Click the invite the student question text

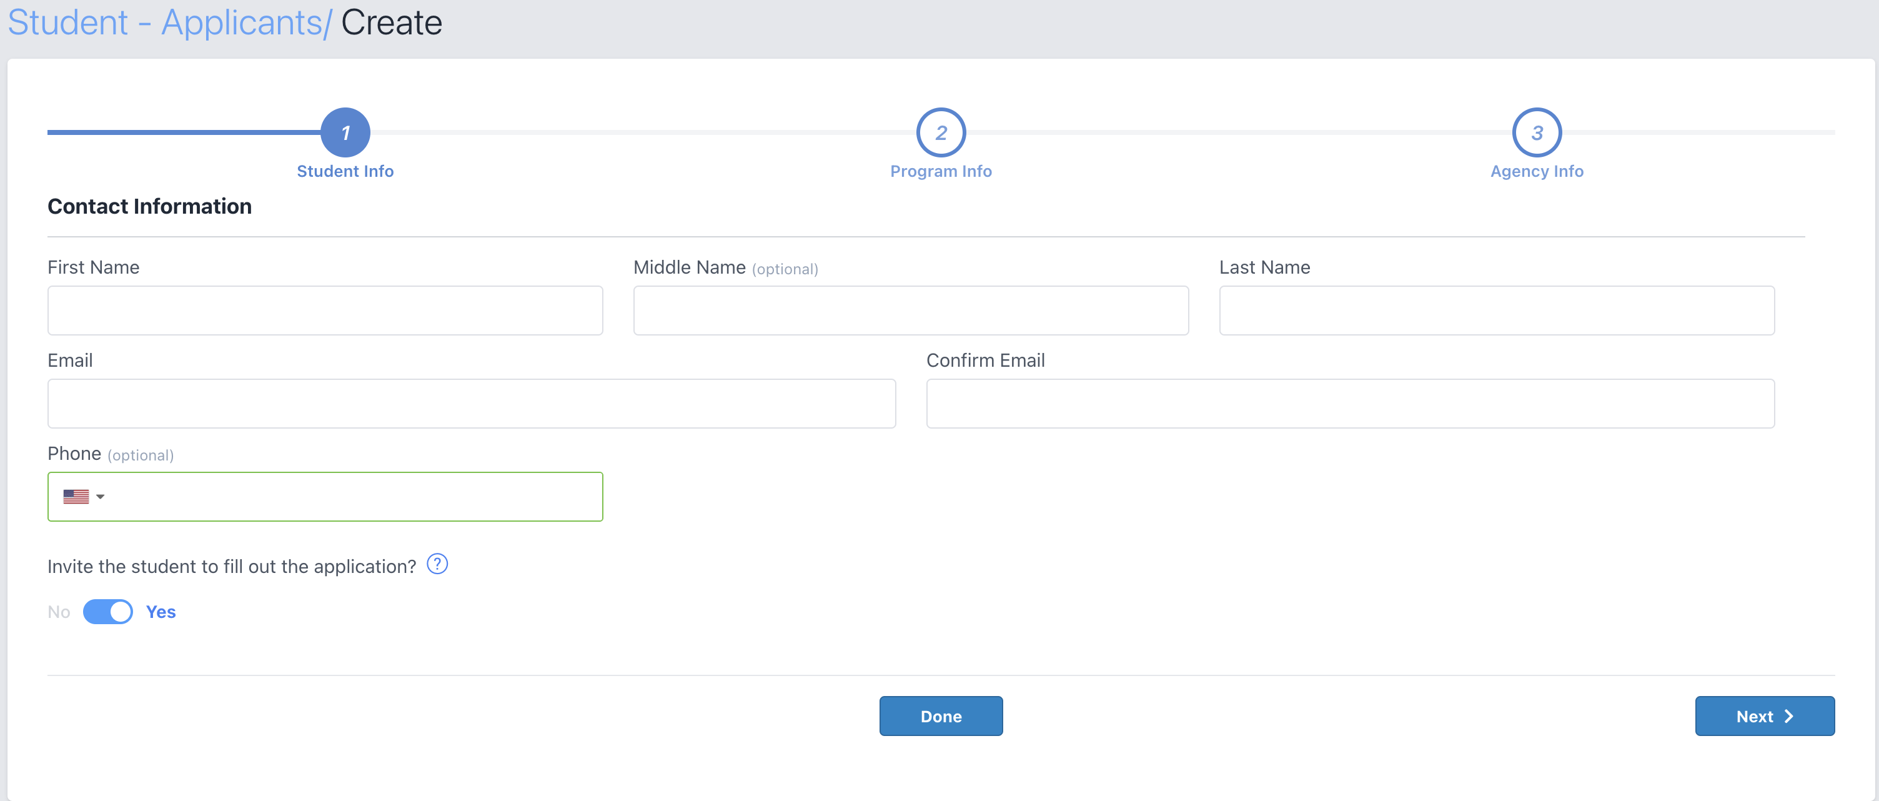point(232,567)
